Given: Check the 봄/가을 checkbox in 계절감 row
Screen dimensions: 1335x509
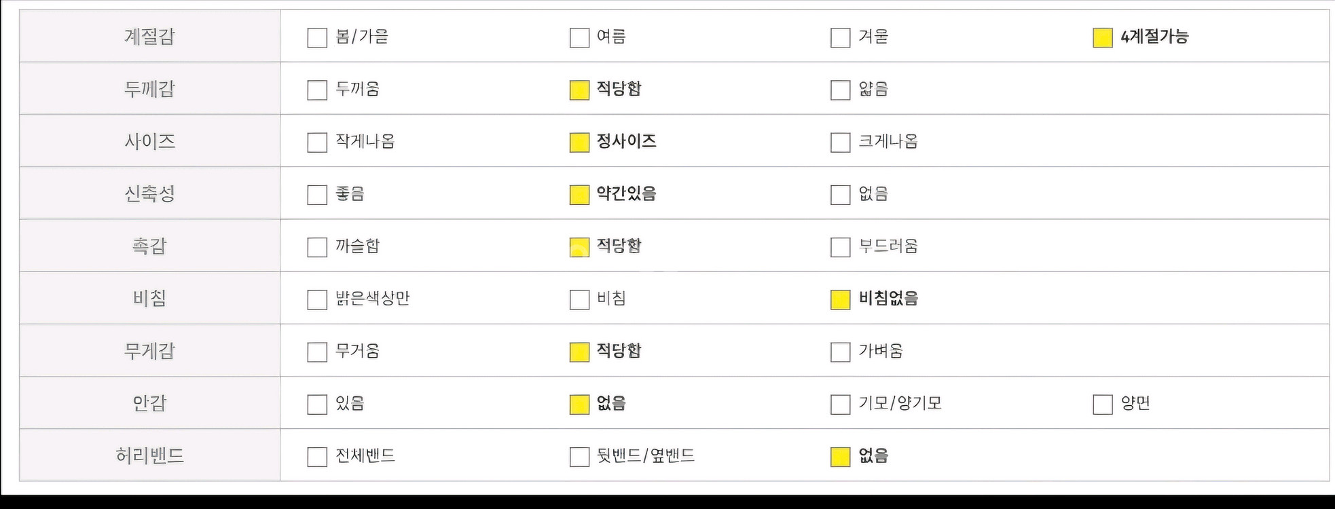Looking at the screenshot, I should tap(317, 37).
